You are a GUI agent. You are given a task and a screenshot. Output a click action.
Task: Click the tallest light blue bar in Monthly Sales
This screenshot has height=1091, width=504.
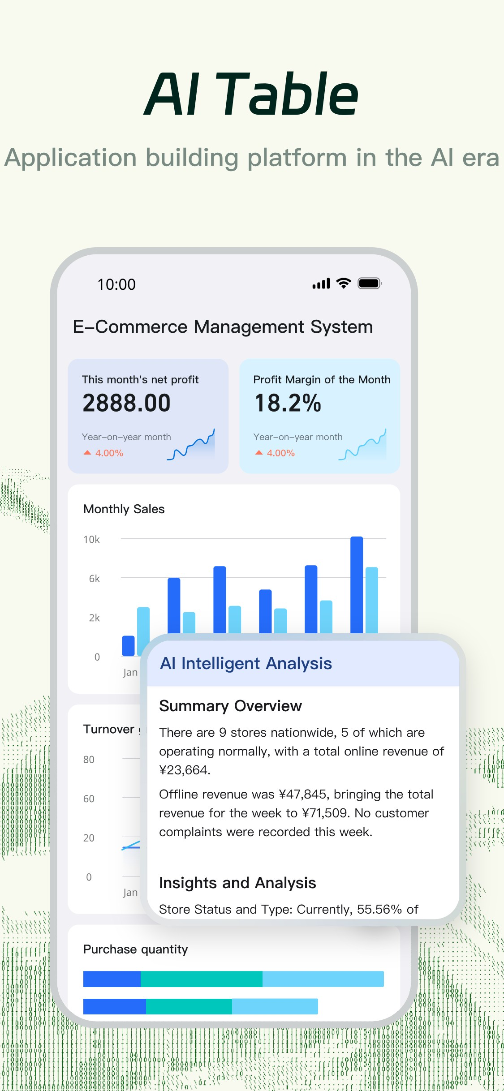372,600
